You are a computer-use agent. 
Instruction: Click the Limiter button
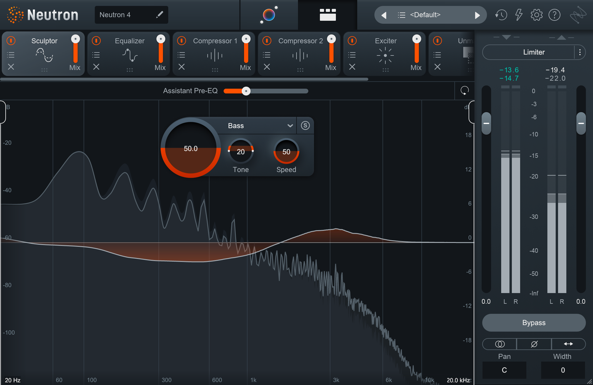coord(530,52)
